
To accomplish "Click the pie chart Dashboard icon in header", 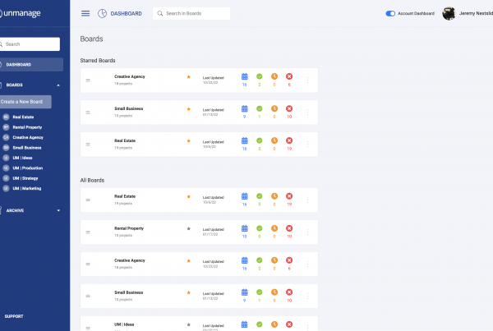I will pyautogui.click(x=102, y=13).
